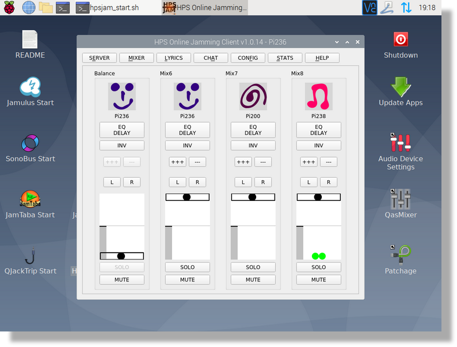Open the QasMixer desktop icon

(401, 204)
